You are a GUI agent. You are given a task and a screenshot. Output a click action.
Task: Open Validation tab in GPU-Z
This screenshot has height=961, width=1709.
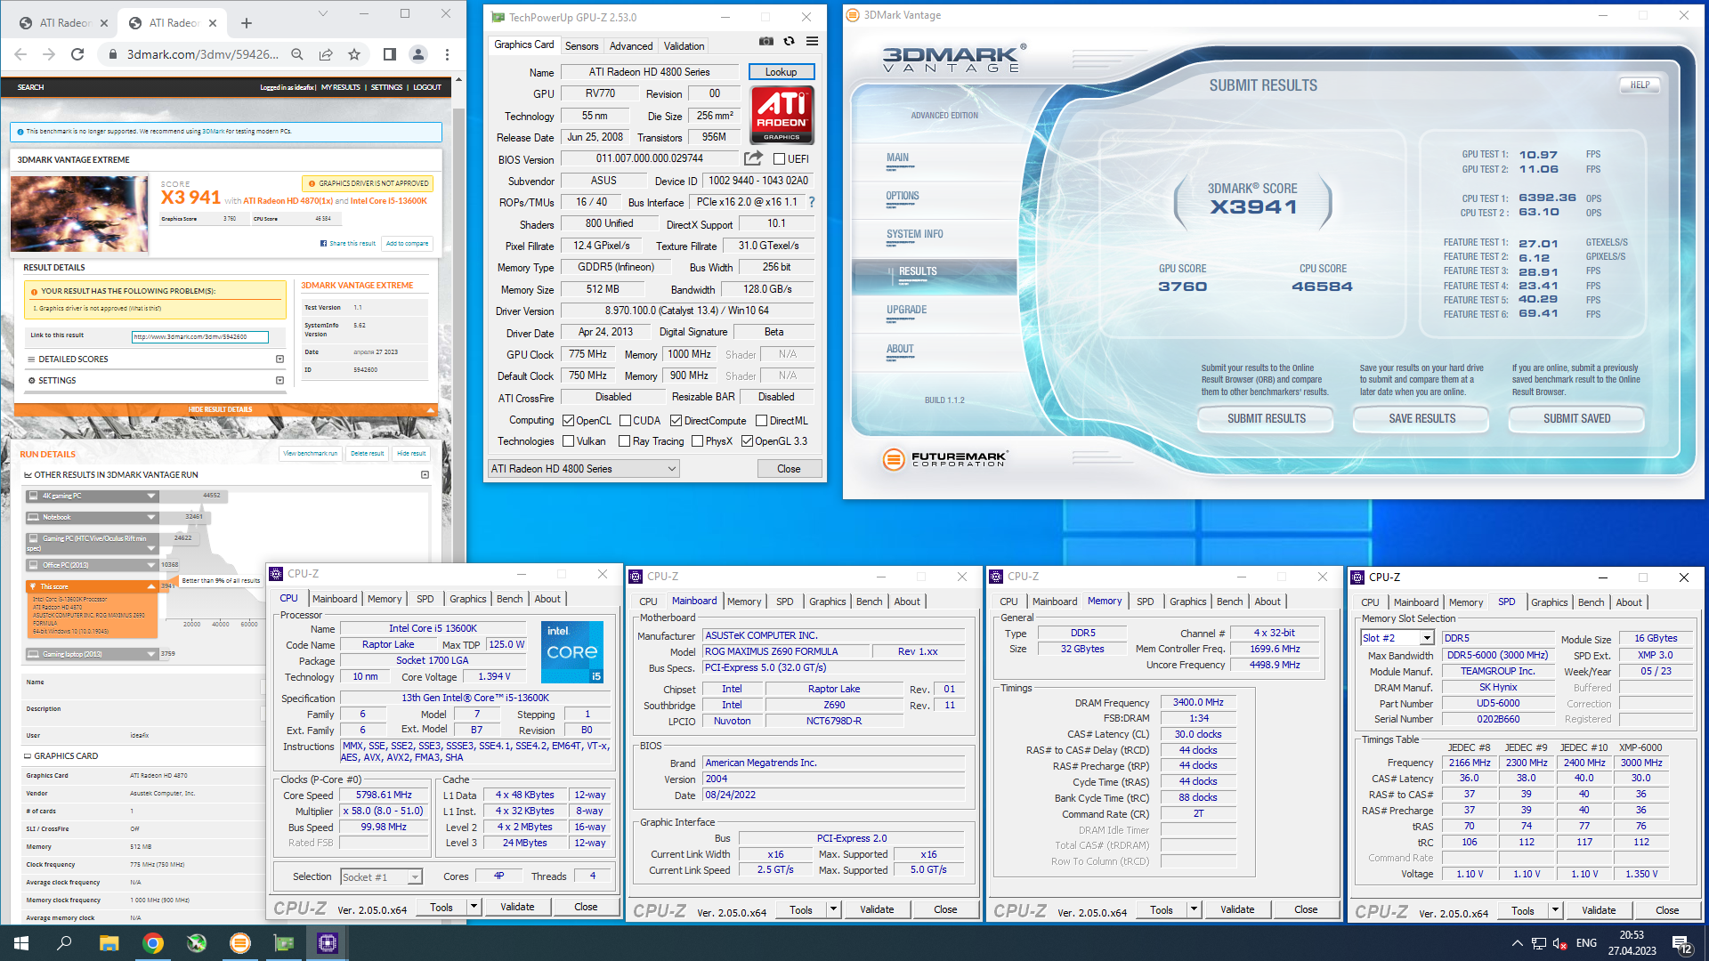[x=684, y=46]
